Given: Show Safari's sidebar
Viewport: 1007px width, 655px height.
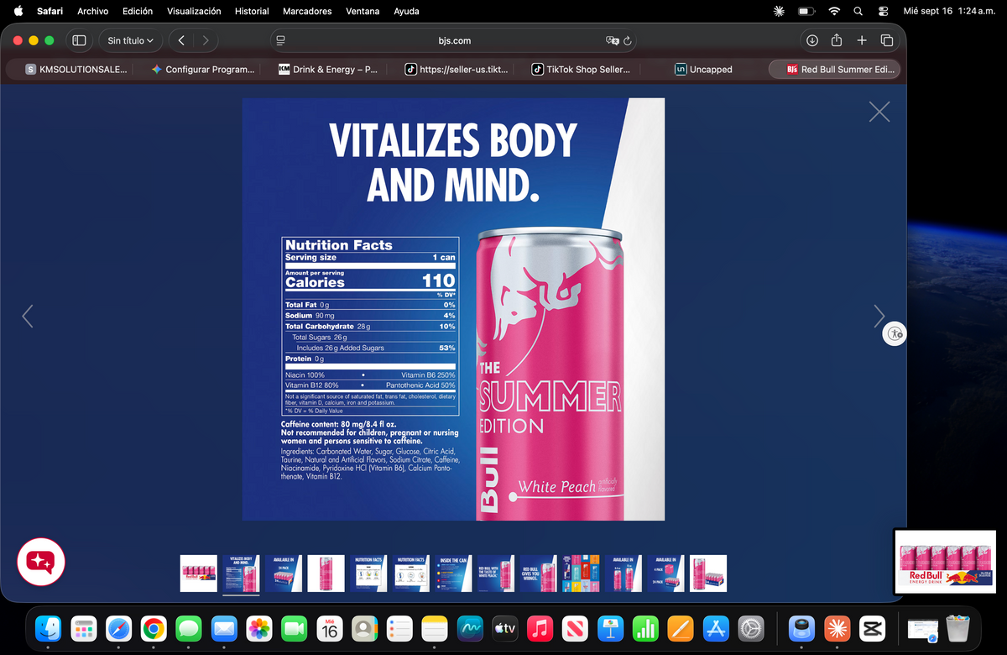Looking at the screenshot, I should pyautogui.click(x=80, y=40).
